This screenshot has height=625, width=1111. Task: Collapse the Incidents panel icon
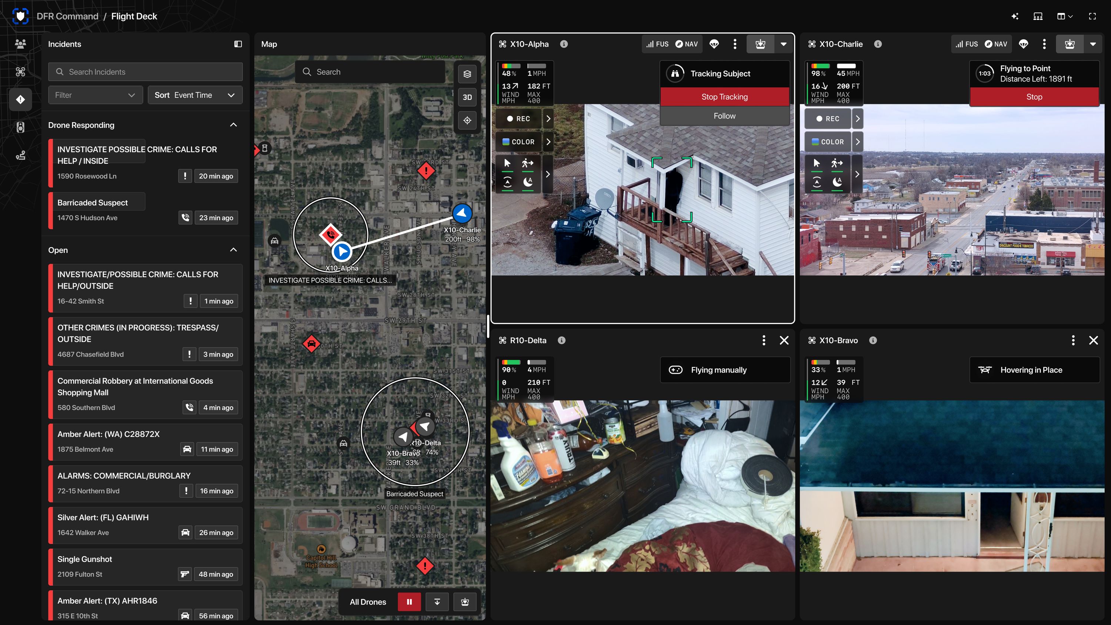[238, 44]
